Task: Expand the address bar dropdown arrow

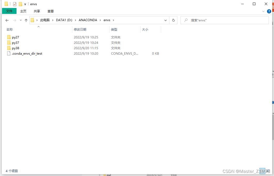Action: [166, 20]
